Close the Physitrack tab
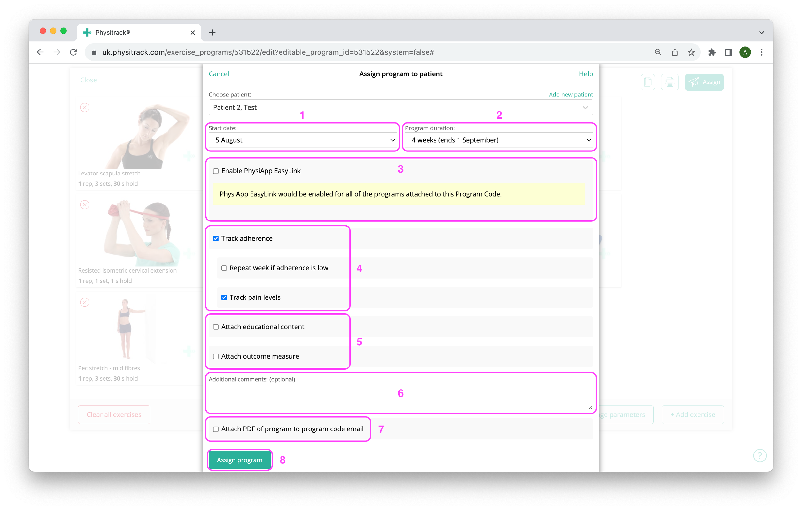This screenshot has width=802, height=510. (192, 32)
